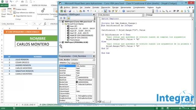Click the BorderColor dark color swatch
The width and height of the screenshot is (196, 110).
(77, 82)
